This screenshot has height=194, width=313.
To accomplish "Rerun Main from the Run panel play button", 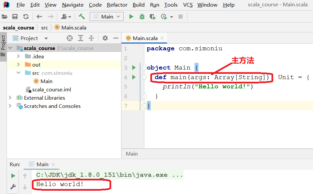I will (x=13, y=176).
